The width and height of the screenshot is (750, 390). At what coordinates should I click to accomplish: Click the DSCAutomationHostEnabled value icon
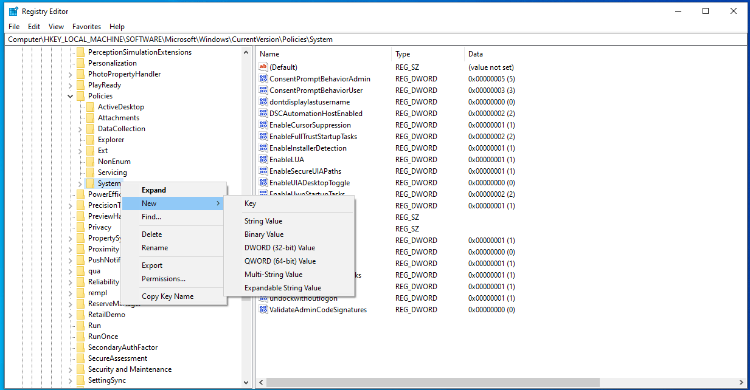263,113
